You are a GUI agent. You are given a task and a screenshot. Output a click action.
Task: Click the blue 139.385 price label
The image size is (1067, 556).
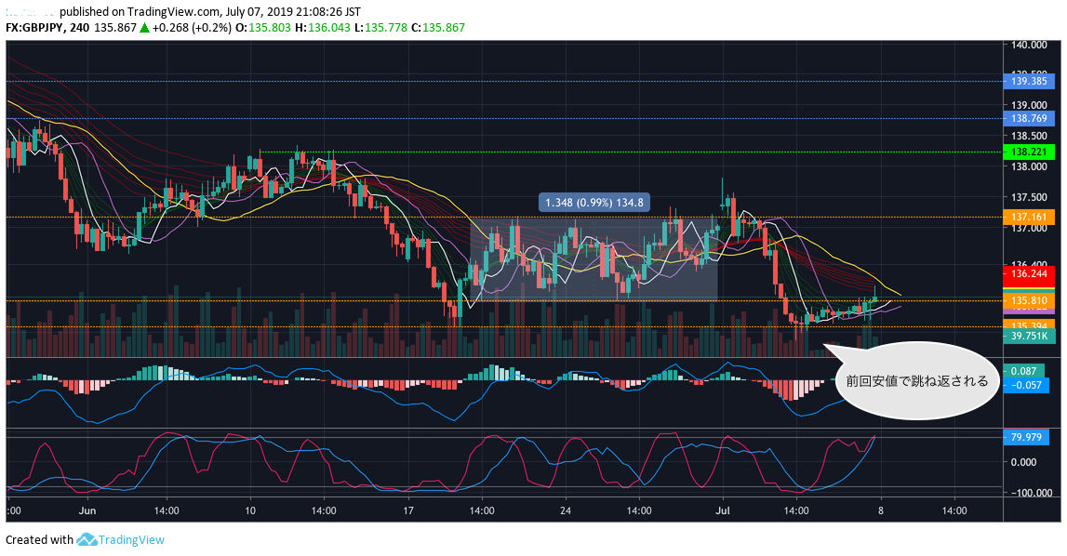(1029, 81)
